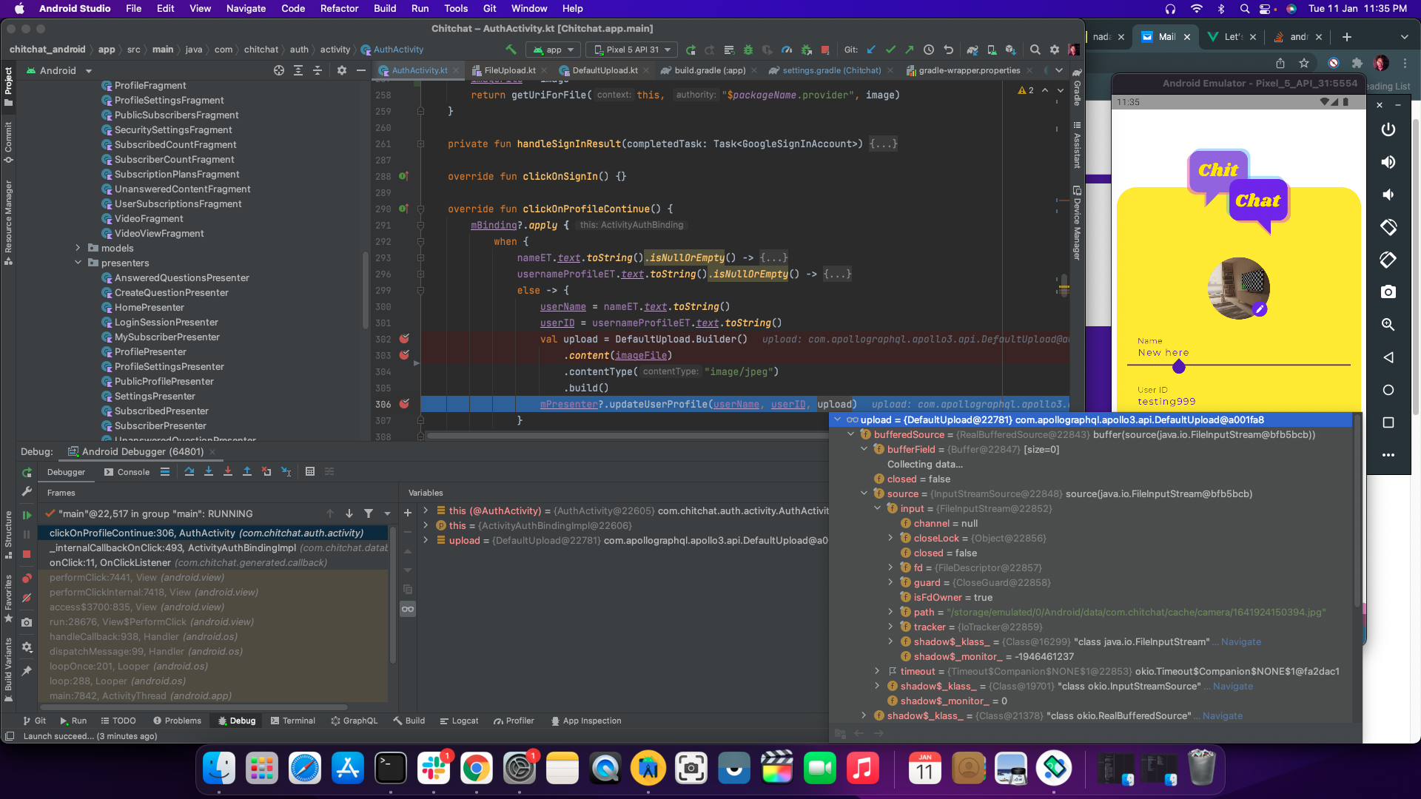Screen dimensions: 1421x799
Task: Take an emulator screenshot with the camera icon
Action: click(x=1388, y=291)
